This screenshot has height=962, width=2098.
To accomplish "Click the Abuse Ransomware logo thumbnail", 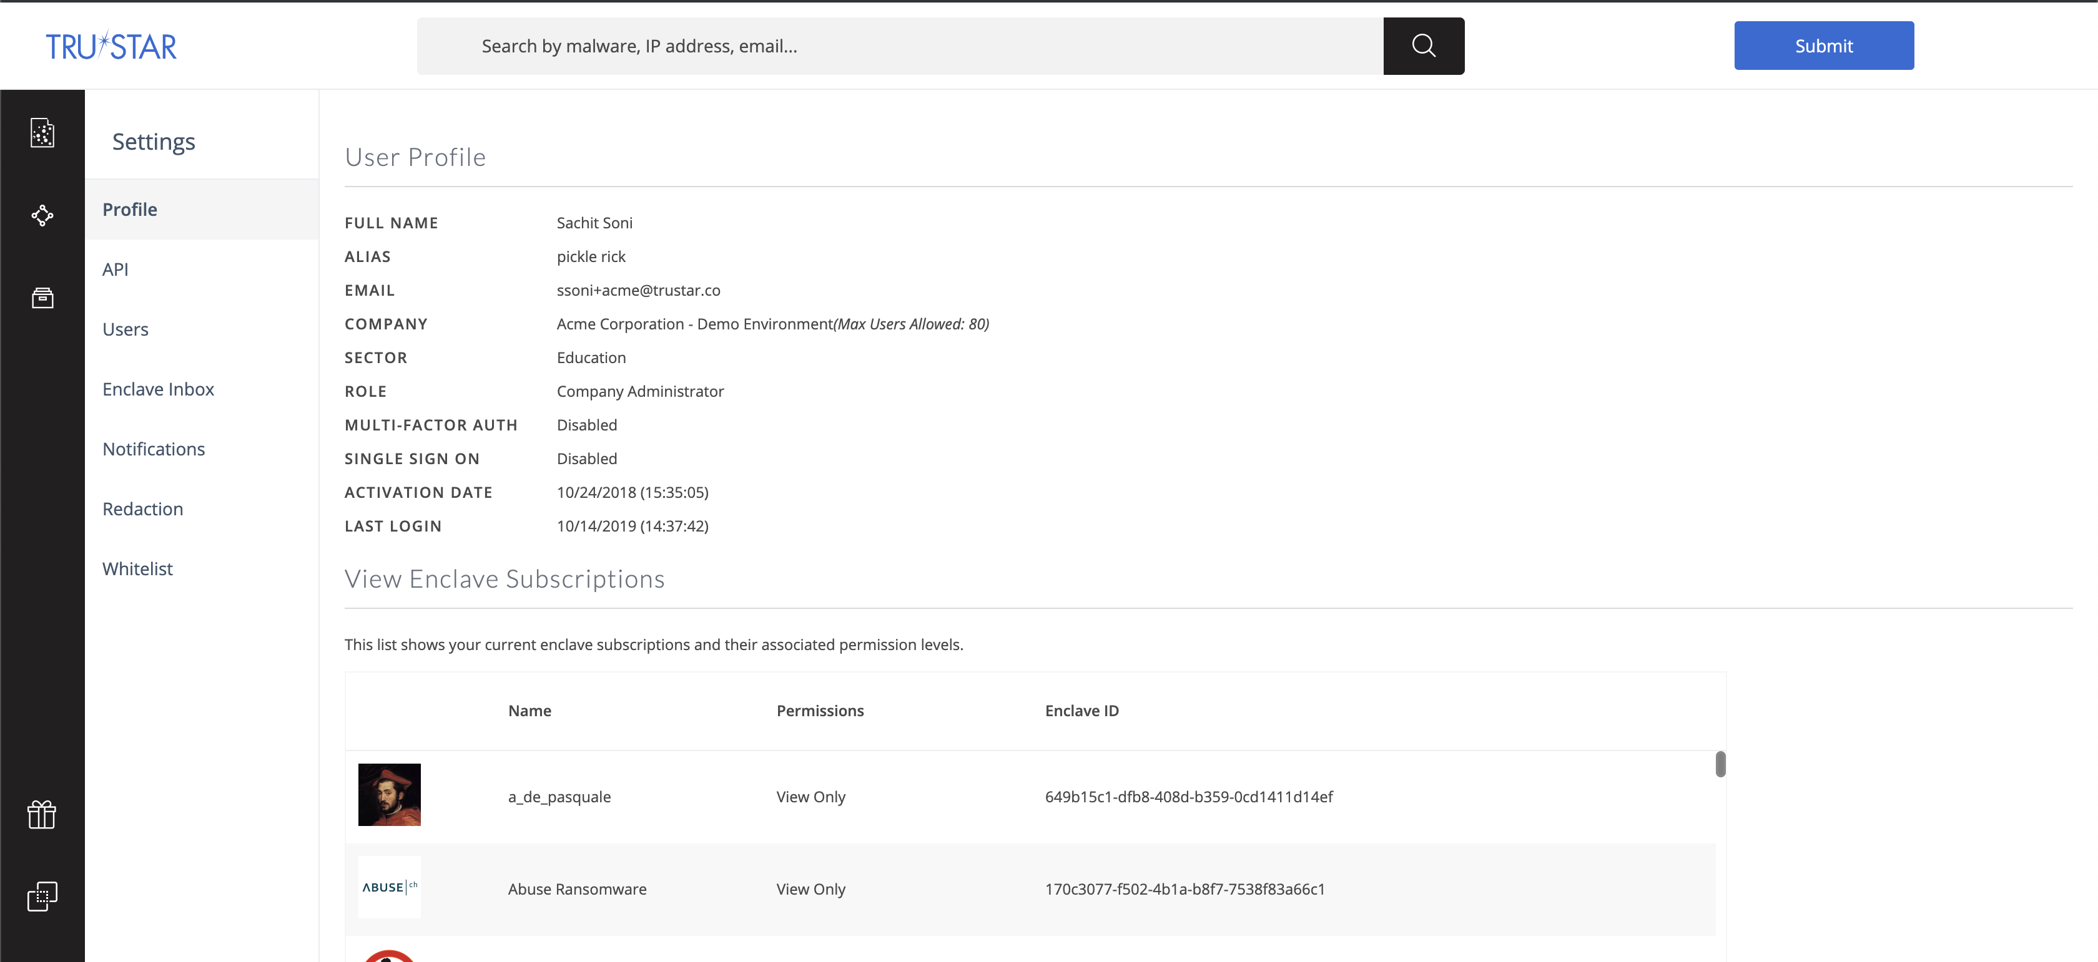I will pyautogui.click(x=389, y=887).
